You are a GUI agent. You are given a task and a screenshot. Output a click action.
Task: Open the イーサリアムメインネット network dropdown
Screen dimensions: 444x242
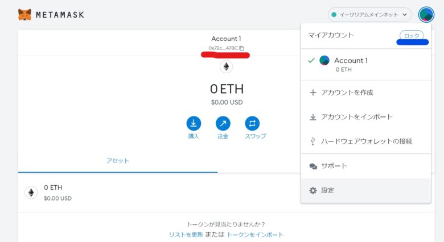click(x=369, y=14)
